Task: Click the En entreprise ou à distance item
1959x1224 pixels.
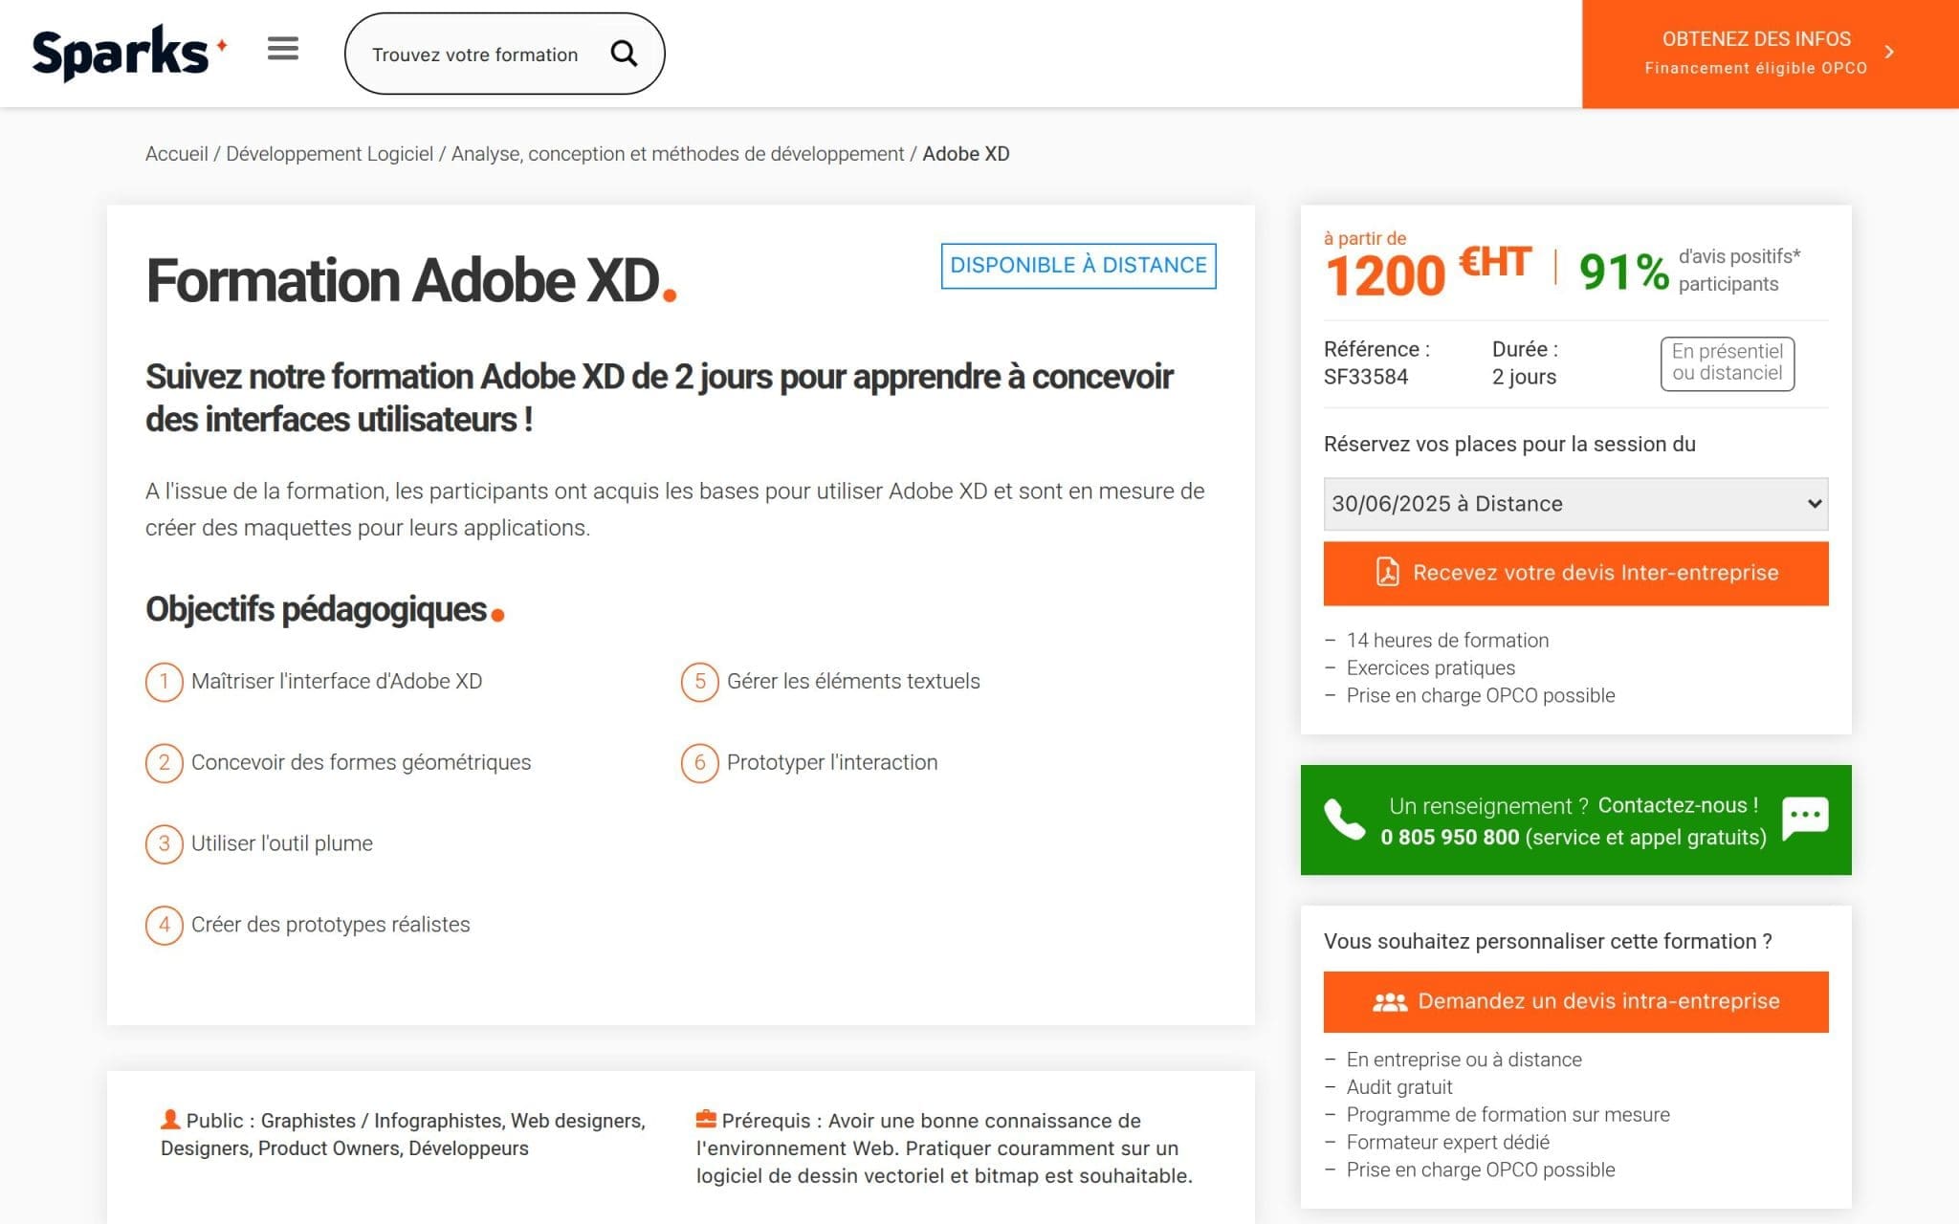Action: point(1464,1060)
